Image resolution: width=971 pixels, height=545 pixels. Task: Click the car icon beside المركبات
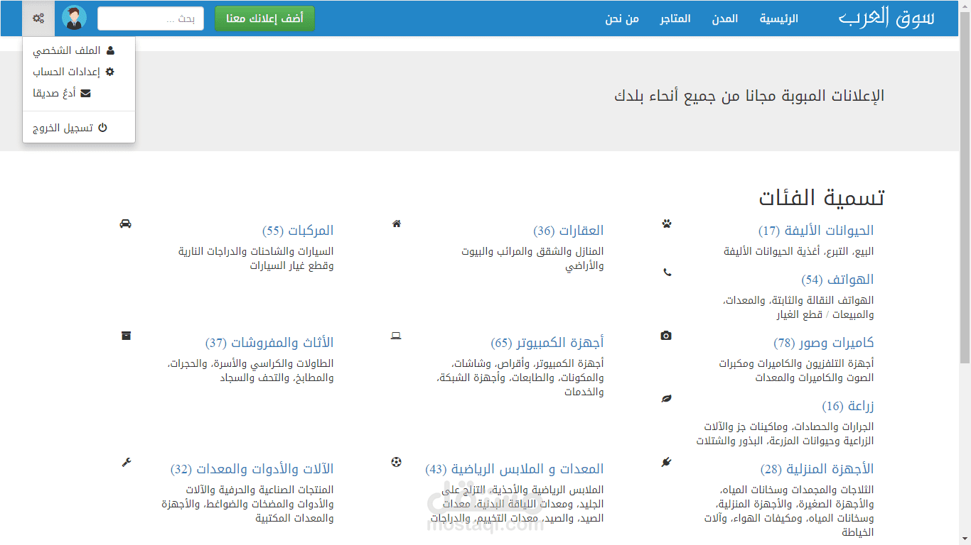[x=126, y=224]
